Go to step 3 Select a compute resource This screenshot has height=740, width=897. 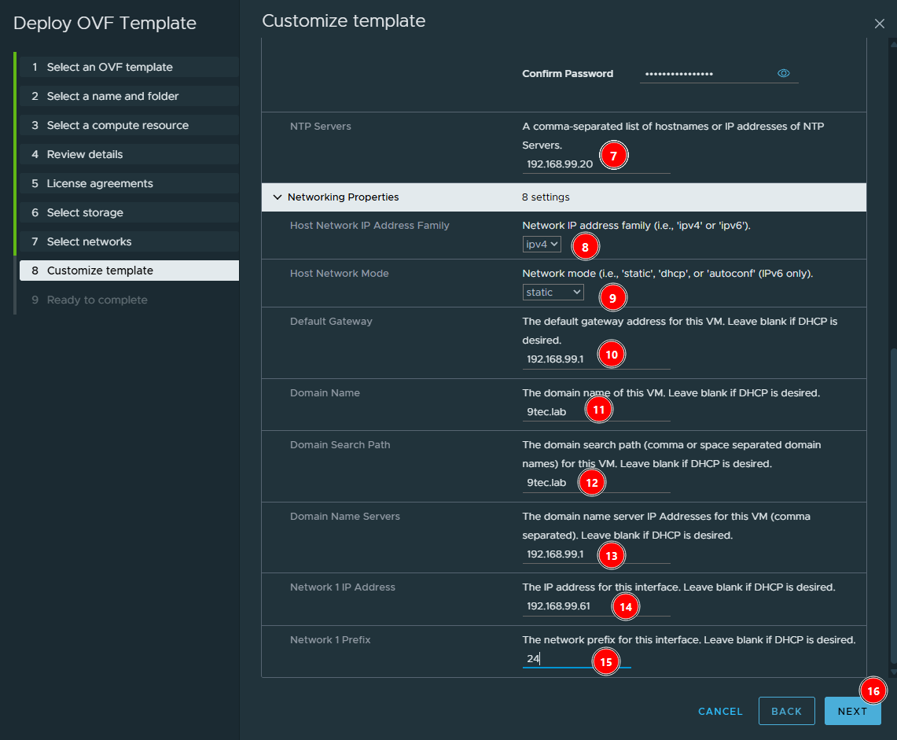[x=129, y=125]
